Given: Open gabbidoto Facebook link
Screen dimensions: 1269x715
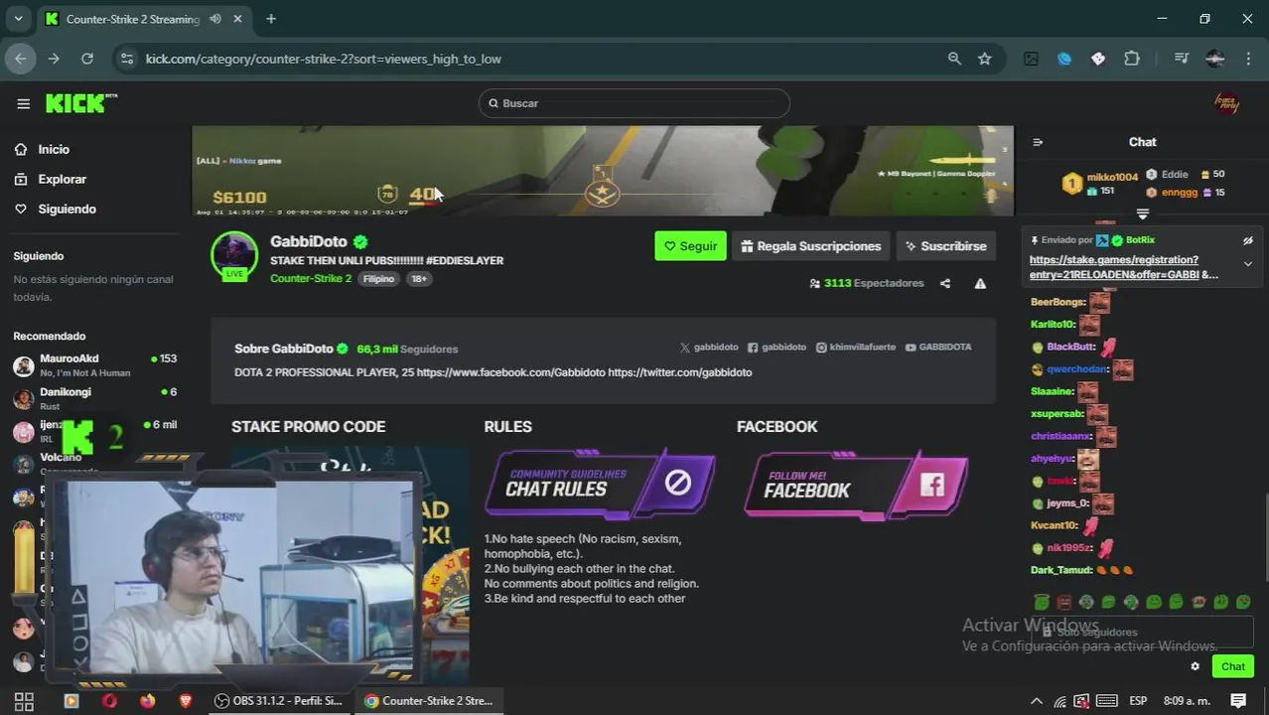Looking at the screenshot, I should [776, 348].
